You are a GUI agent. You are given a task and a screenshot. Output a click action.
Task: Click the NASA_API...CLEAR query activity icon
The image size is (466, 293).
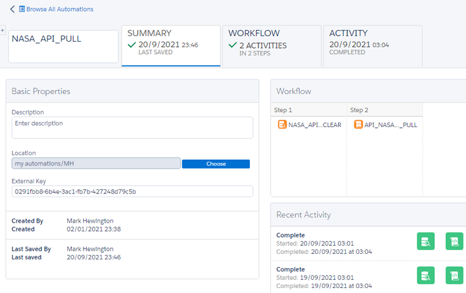282,124
